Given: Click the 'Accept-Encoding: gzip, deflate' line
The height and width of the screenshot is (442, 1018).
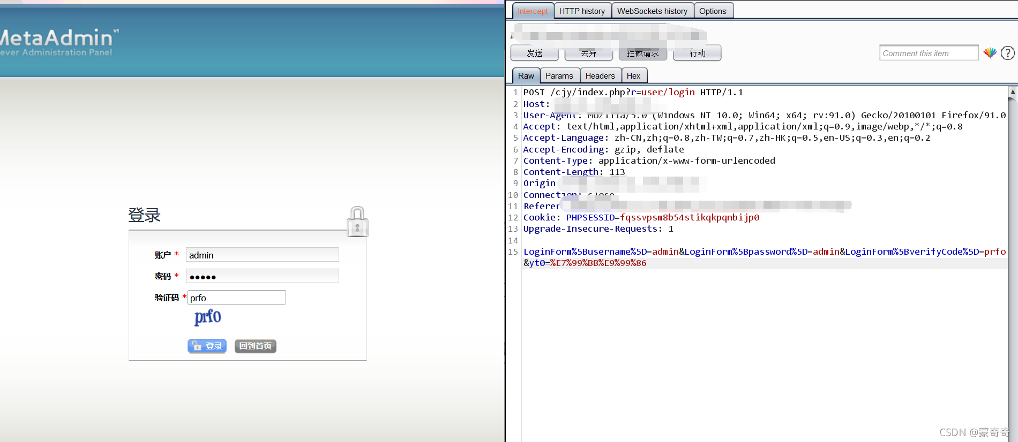Looking at the screenshot, I should (x=603, y=149).
